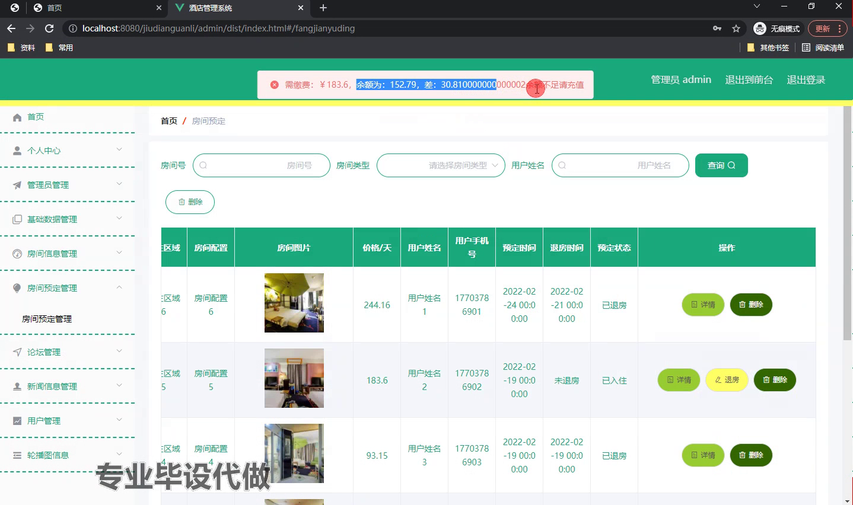Click the arrow icon beside 论坛管理
Viewport: 853px width, 505px height.
[x=17, y=352]
